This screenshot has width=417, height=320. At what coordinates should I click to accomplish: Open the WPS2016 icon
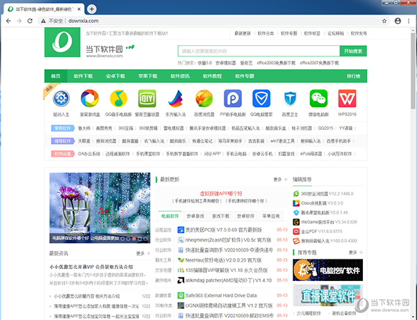click(x=347, y=98)
